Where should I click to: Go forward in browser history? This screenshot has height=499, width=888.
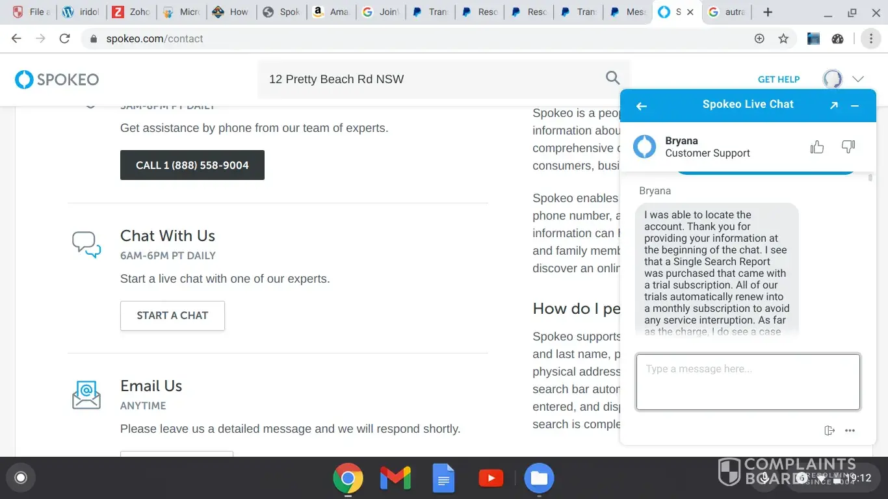click(x=40, y=38)
